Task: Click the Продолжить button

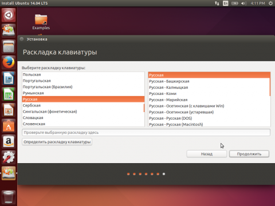Action: point(249,154)
